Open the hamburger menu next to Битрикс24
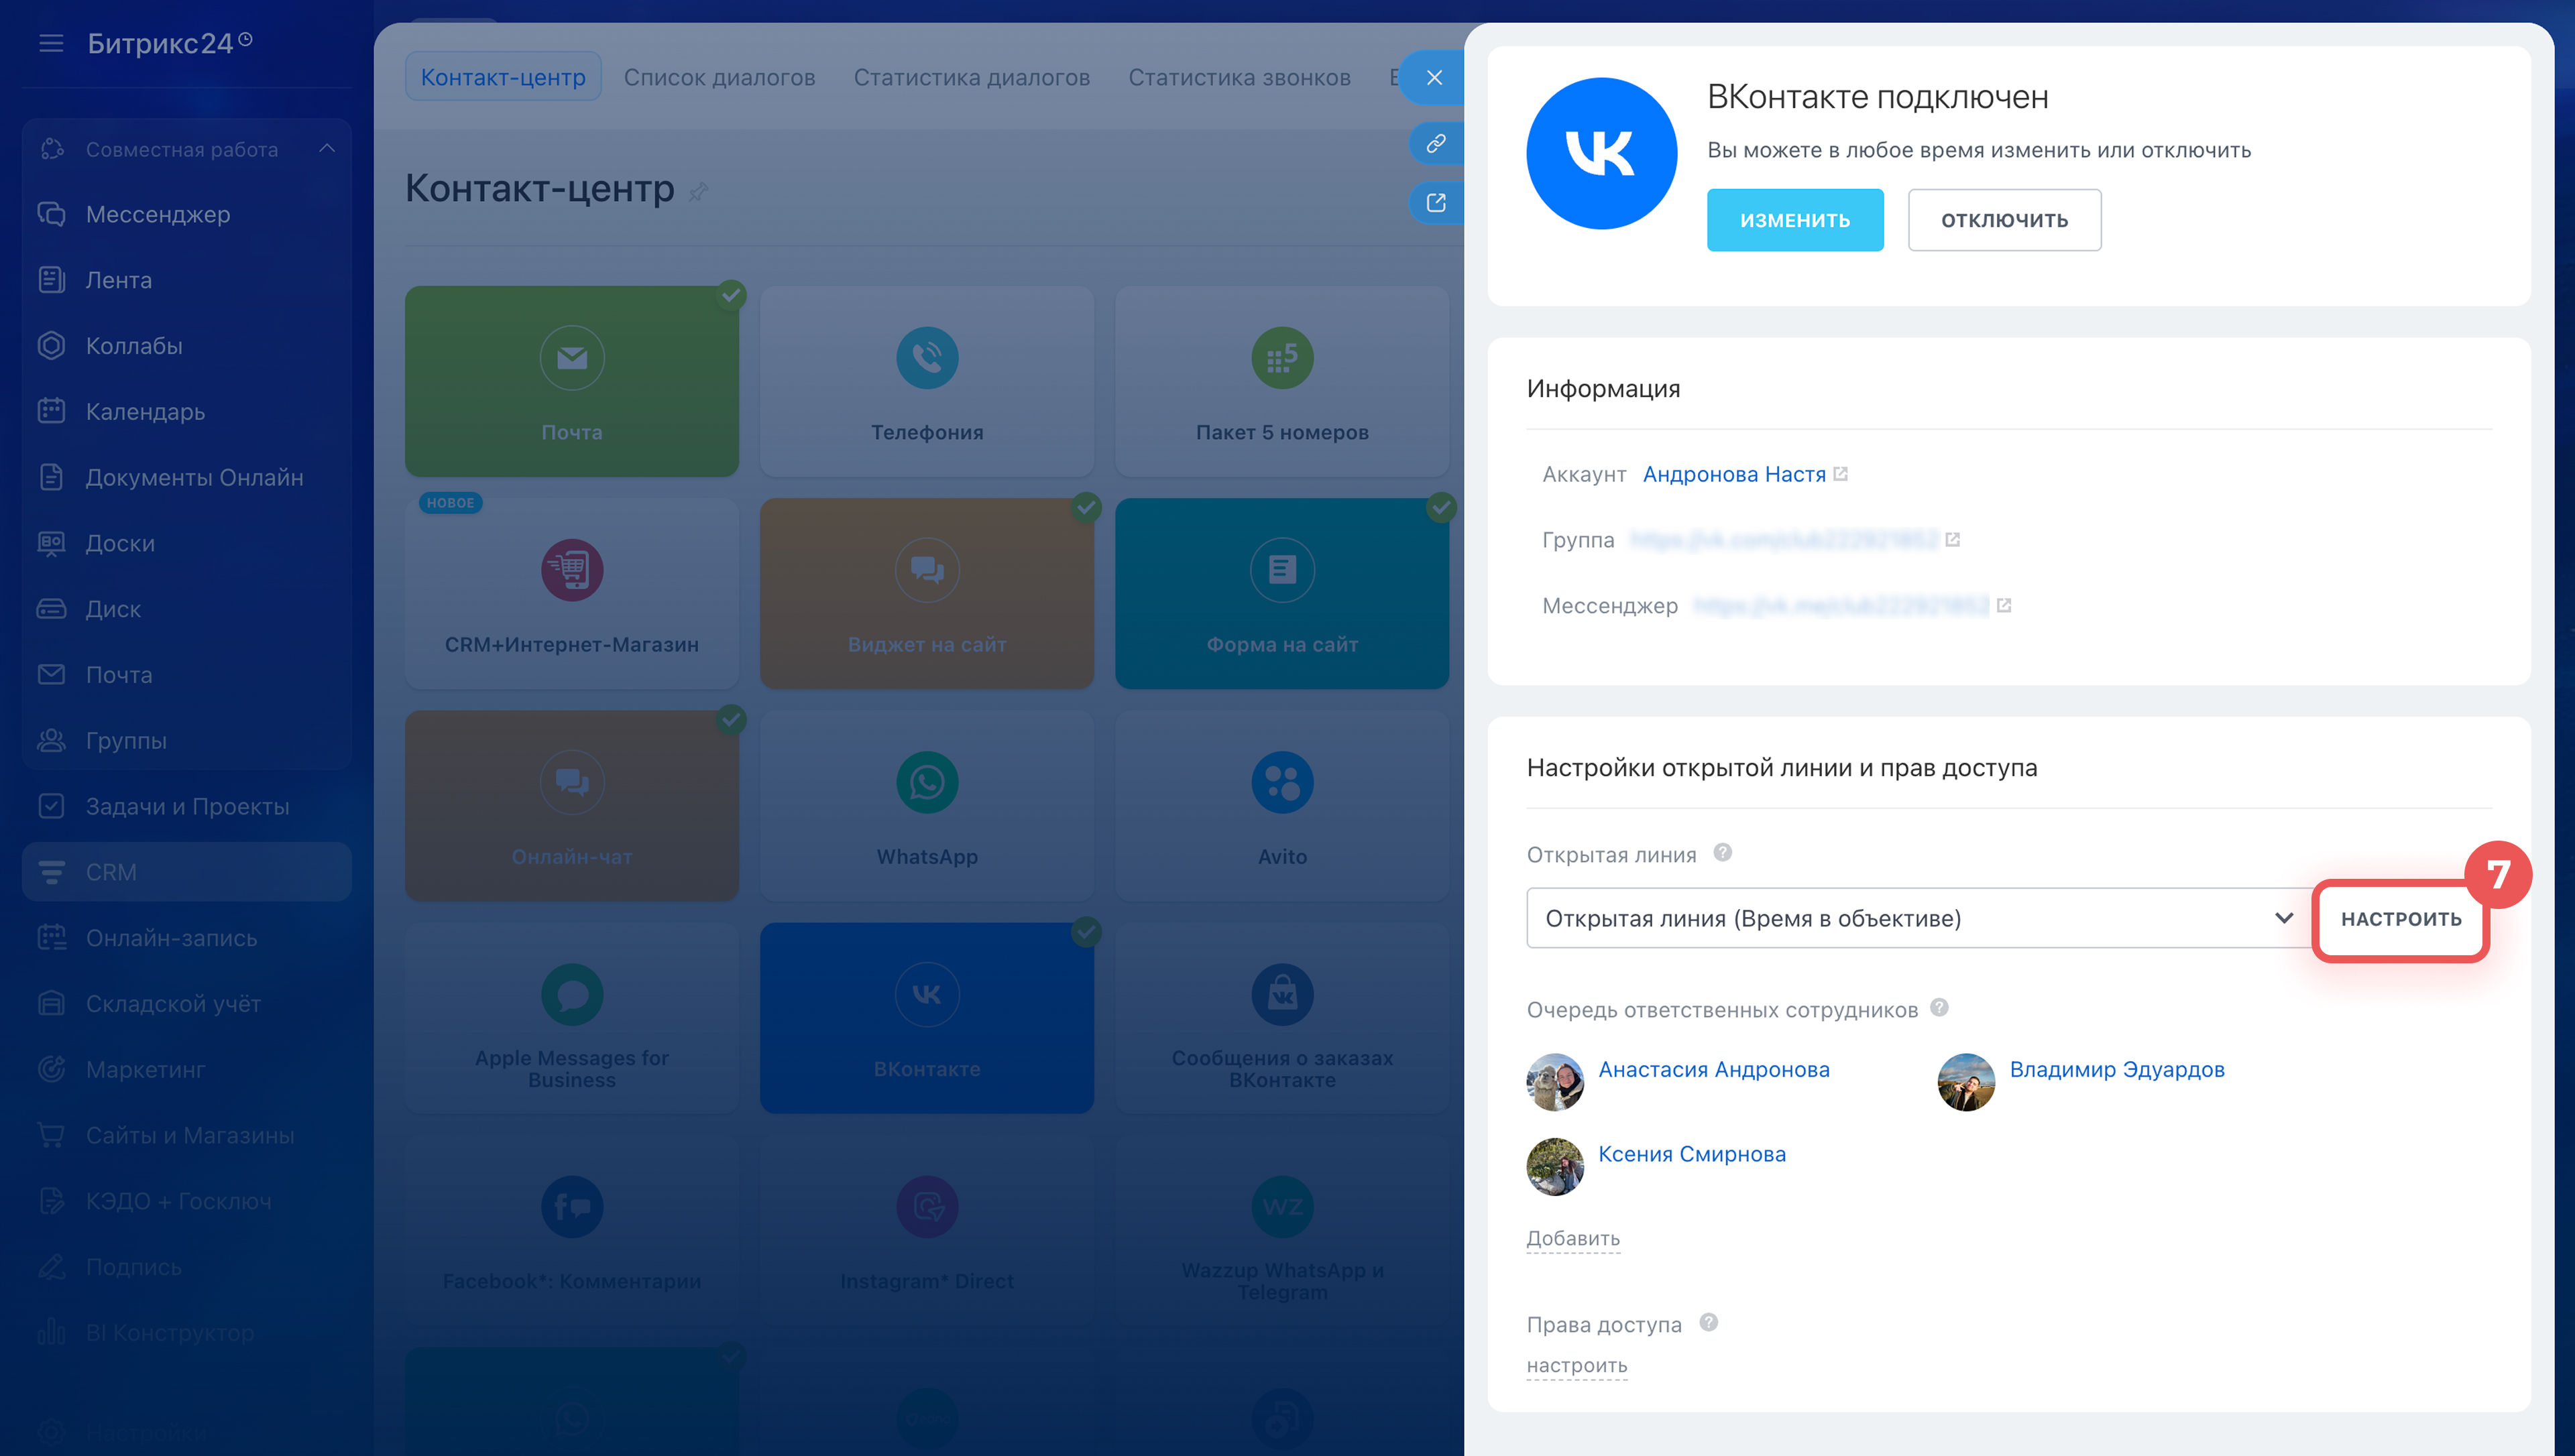Screen dimensions: 2575x1456 51,43
